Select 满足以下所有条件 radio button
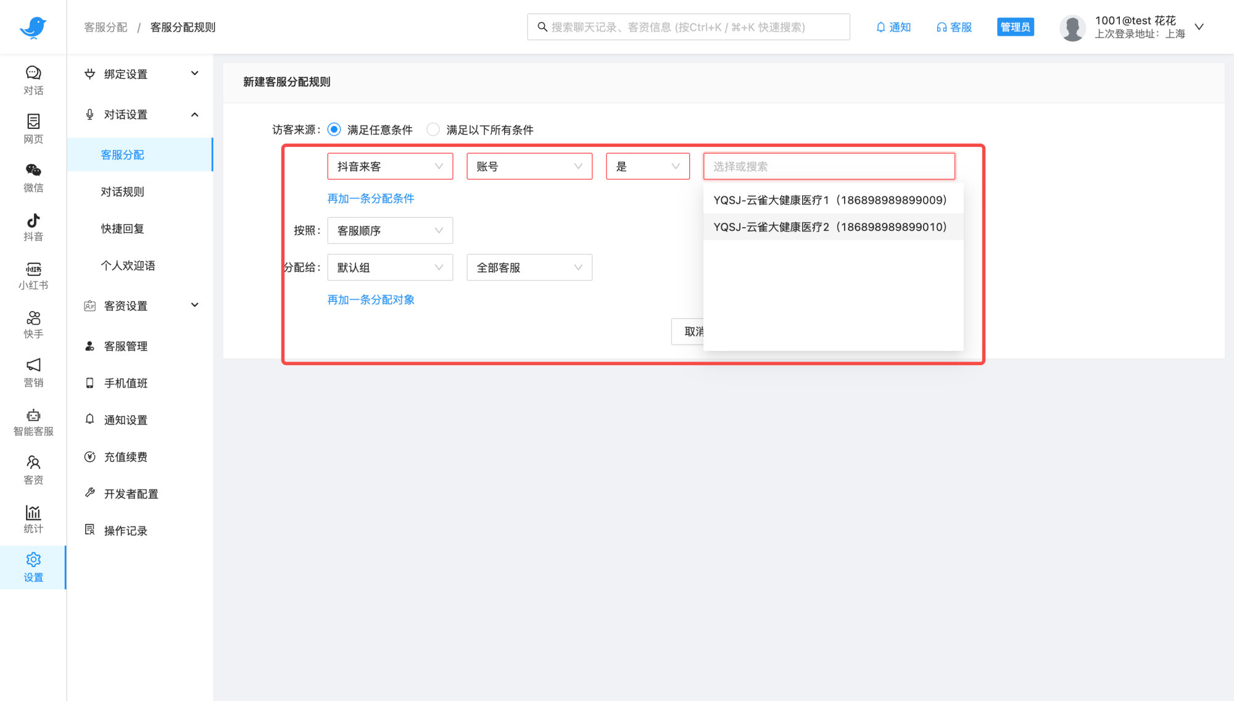 [433, 130]
